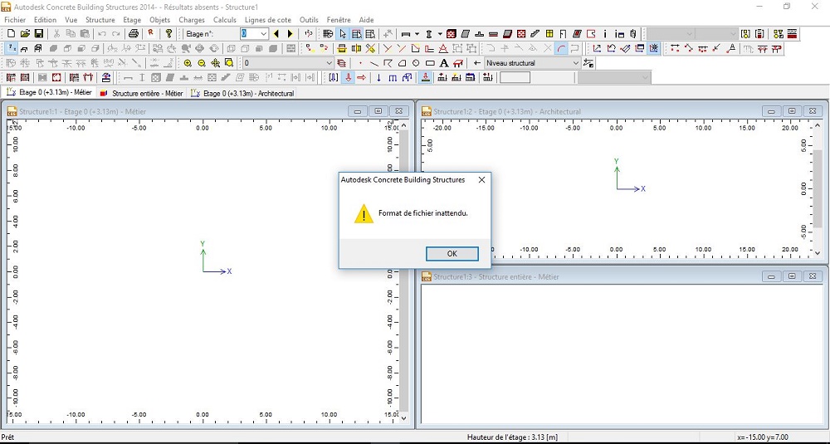Click OK in the warning dialog
Image resolution: width=830 pixels, height=444 pixels.
pos(452,253)
